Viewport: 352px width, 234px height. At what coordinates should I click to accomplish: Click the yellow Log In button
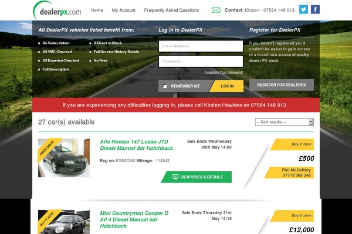pyautogui.click(x=226, y=86)
